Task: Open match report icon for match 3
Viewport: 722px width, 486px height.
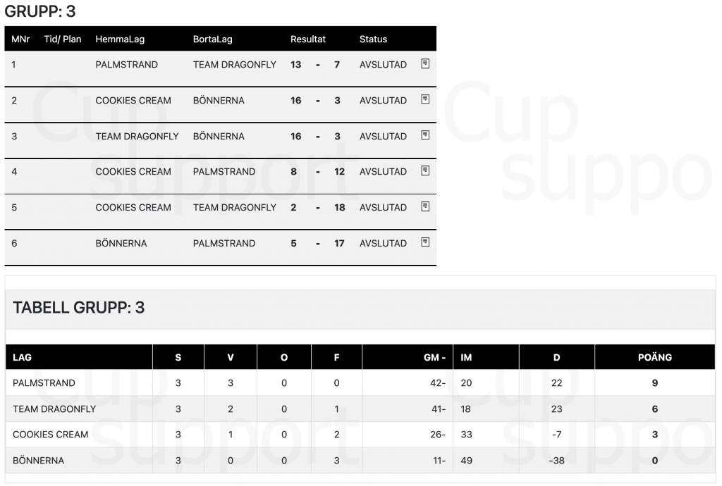Action: click(425, 135)
